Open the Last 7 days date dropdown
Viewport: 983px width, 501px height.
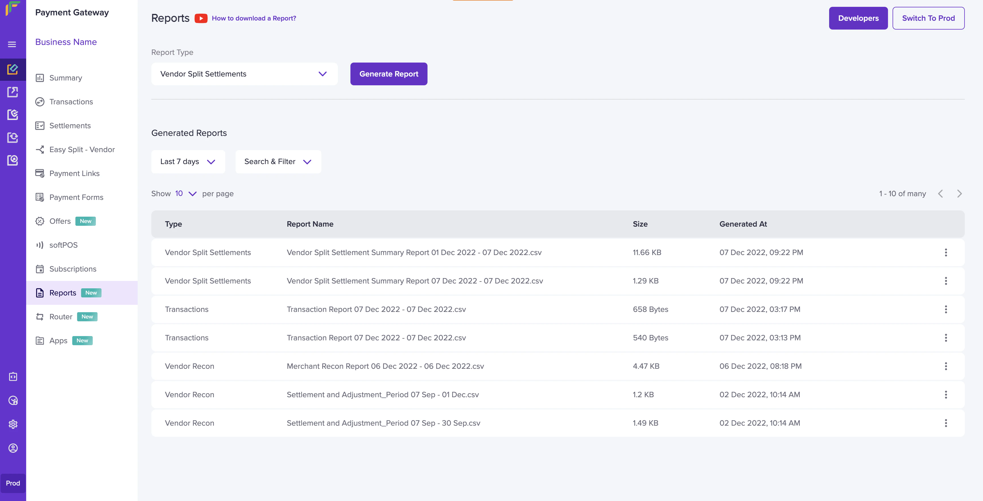click(188, 162)
